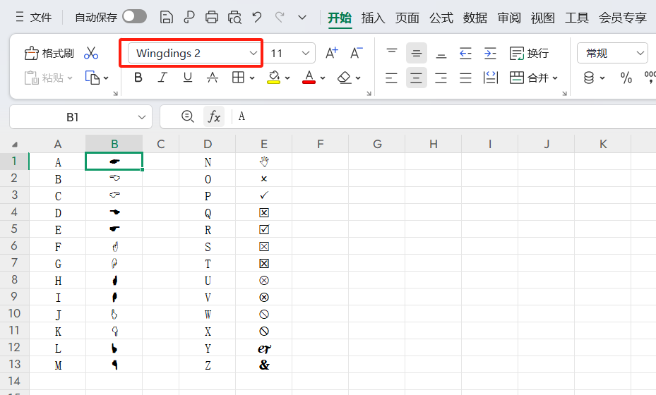This screenshot has width=656, height=395.
Task: Click the decrease indent icon
Action: 465,53
